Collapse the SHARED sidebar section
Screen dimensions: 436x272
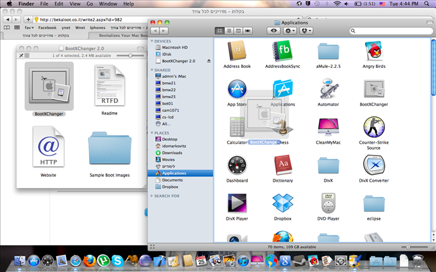(x=152, y=70)
